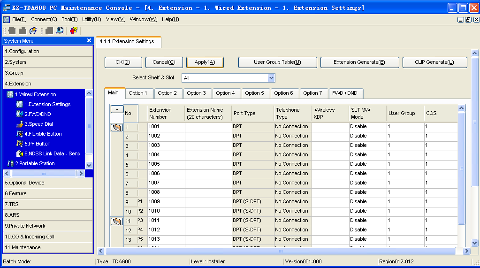The image size is (480, 268).
Task: Click the Cancel(C) button
Action: point(164,62)
